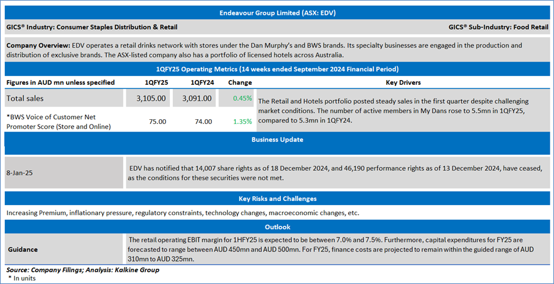Click the 1QFY24 column header

(x=201, y=82)
